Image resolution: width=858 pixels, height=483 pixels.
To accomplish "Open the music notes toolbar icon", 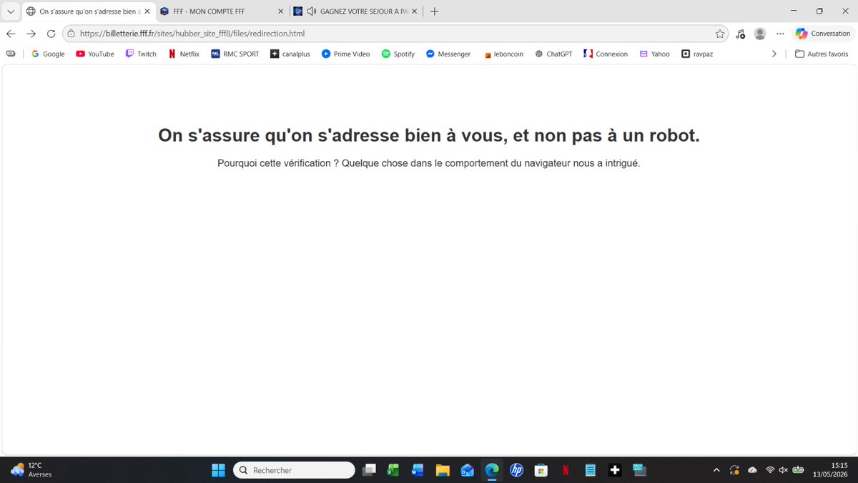I will click(740, 34).
